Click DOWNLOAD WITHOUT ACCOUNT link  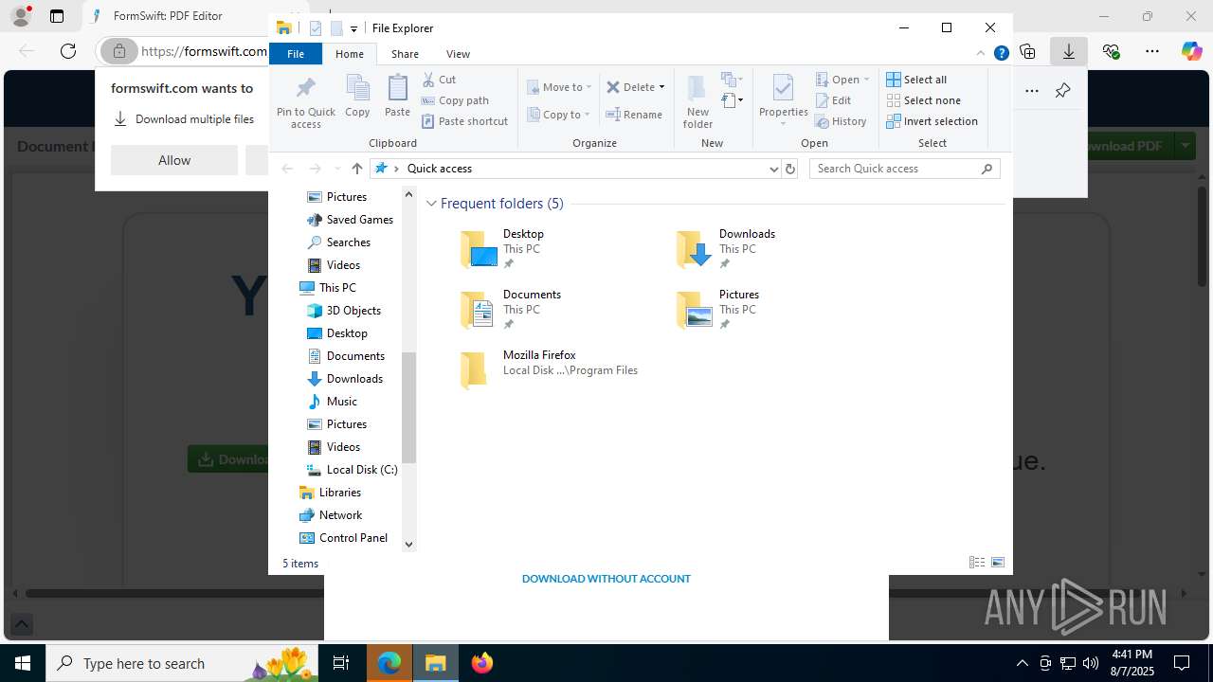(606, 579)
